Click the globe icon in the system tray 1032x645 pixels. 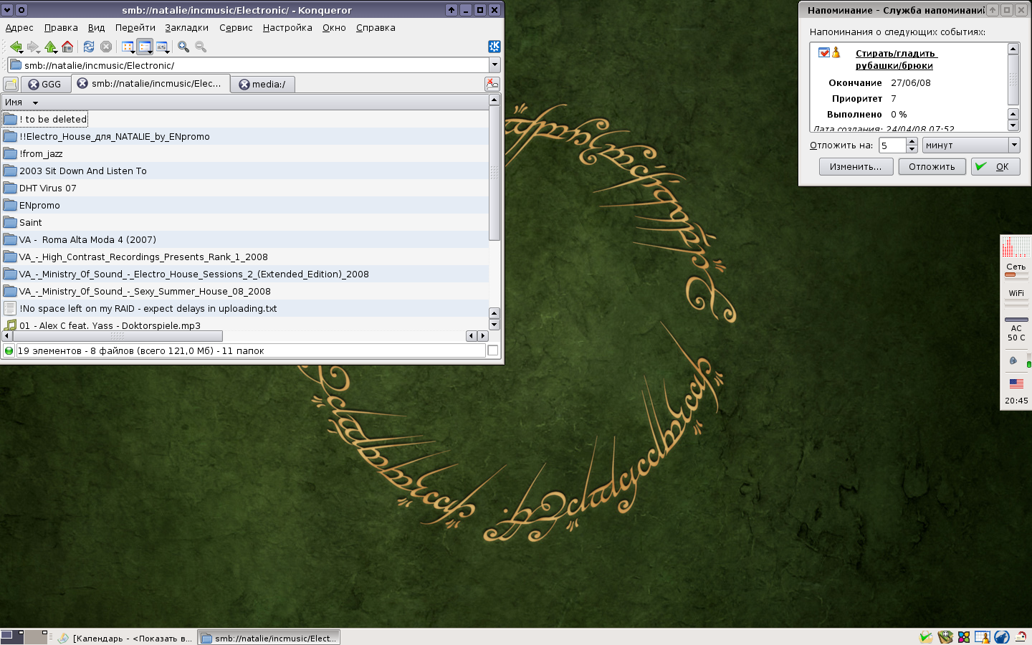click(x=1002, y=637)
